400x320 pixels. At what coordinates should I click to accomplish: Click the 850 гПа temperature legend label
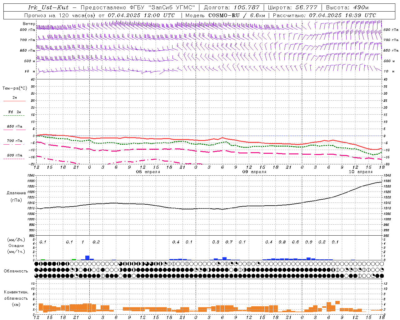14,127
